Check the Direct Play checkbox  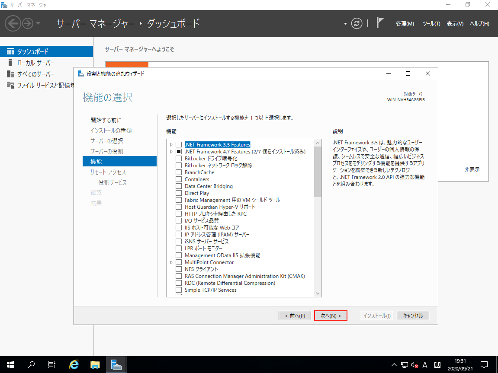coord(179,193)
